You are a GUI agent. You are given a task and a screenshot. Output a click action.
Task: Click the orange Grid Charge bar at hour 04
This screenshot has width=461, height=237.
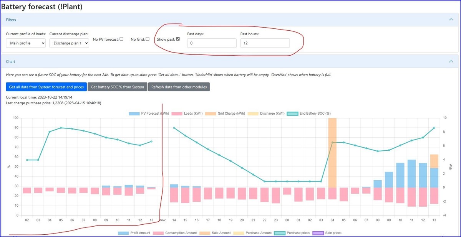pyautogui.click(x=332, y=153)
